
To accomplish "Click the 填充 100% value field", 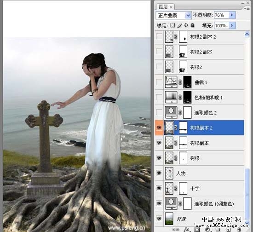I will coord(222,25).
